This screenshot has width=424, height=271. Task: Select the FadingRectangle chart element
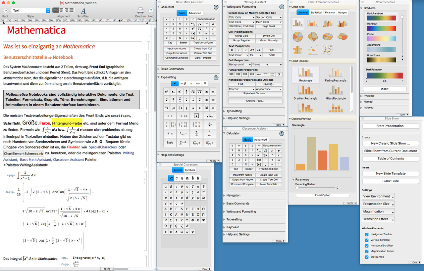(x=336, y=75)
